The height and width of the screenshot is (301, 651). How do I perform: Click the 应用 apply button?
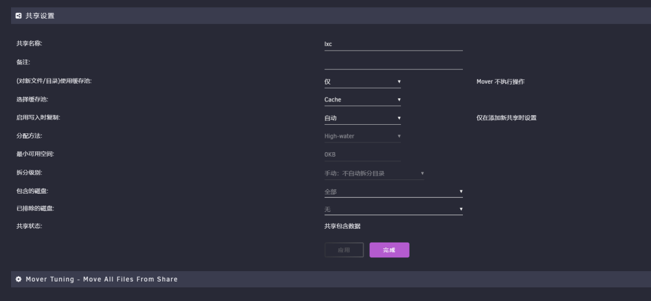click(x=344, y=250)
